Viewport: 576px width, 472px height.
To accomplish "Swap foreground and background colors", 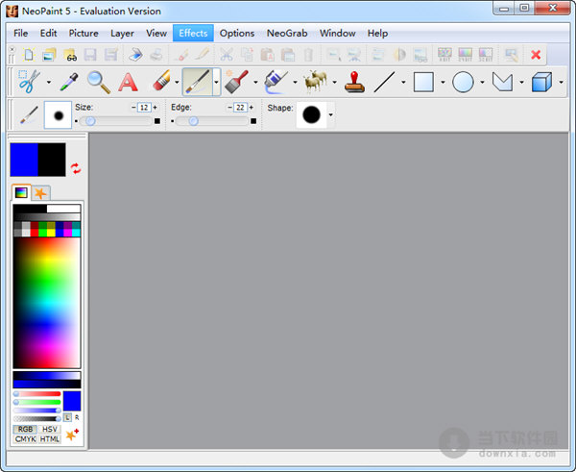I will coord(76,168).
